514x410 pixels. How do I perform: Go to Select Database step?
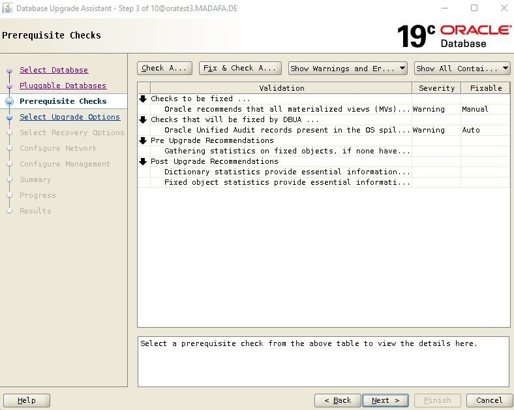point(53,70)
